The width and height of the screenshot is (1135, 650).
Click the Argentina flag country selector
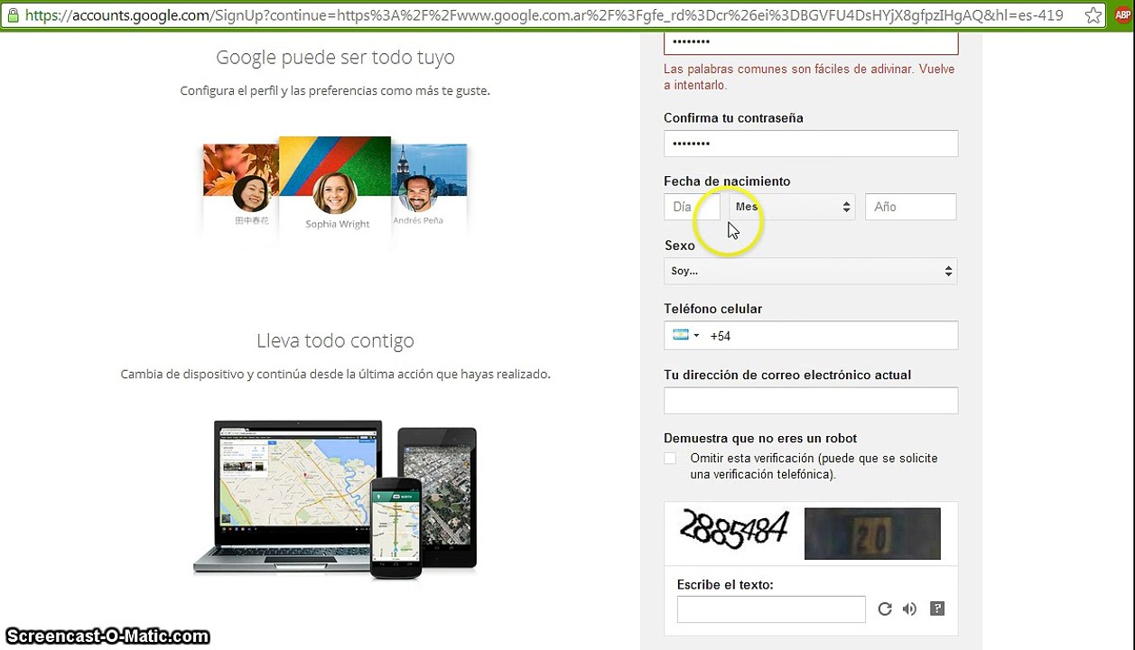coord(686,335)
